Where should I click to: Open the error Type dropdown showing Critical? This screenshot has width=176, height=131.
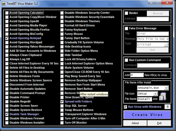point(166,45)
